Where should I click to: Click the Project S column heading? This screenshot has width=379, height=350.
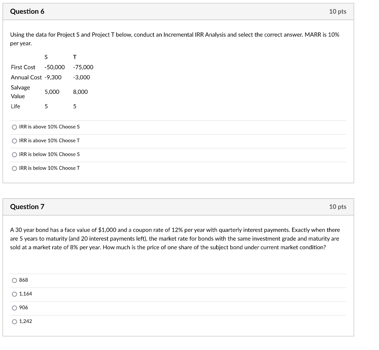point(46,57)
